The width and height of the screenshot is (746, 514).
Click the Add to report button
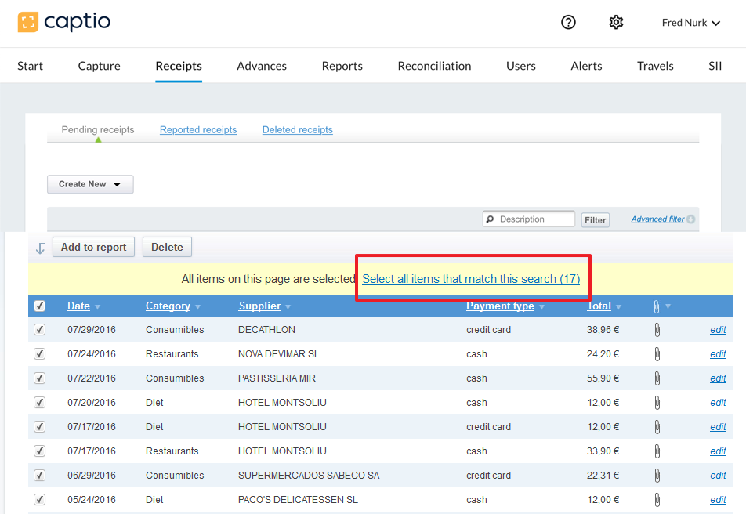click(93, 247)
